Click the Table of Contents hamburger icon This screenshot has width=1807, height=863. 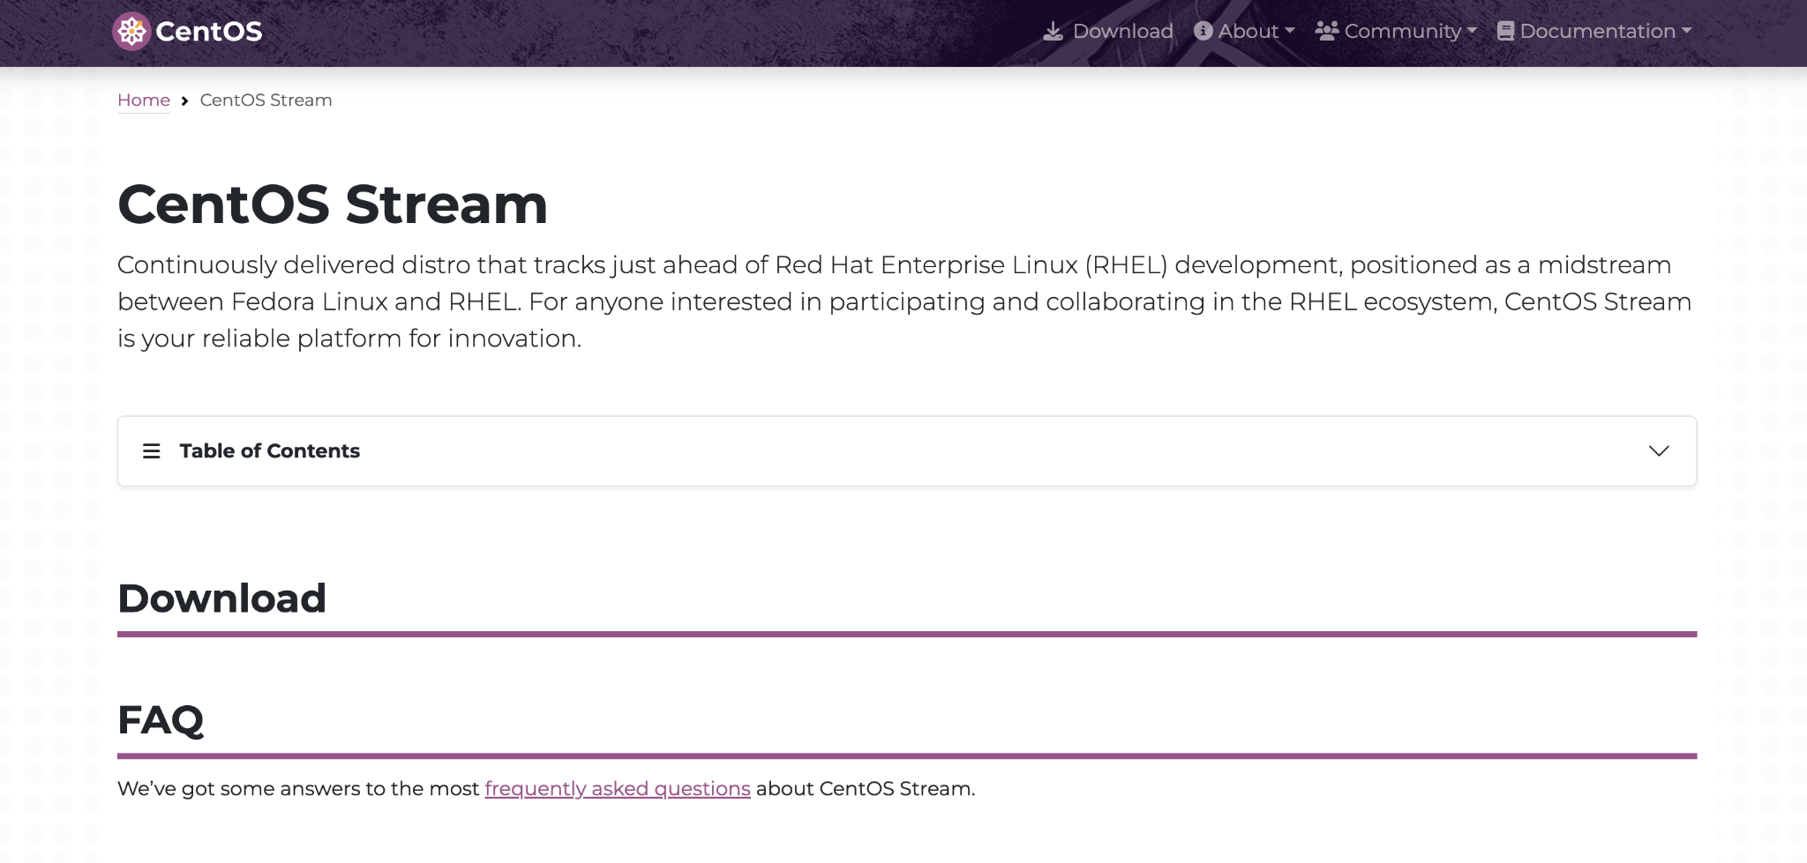pyautogui.click(x=152, y=451)
